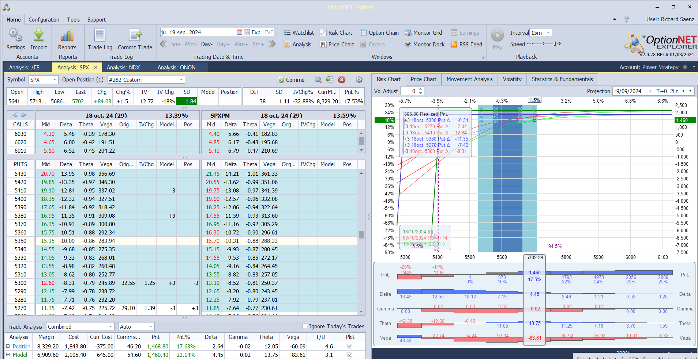Image resolution: width=698 pixels, height=359 pixels.
Task: Adjust the playback Speed slider
Action: [x=544, y=44]
